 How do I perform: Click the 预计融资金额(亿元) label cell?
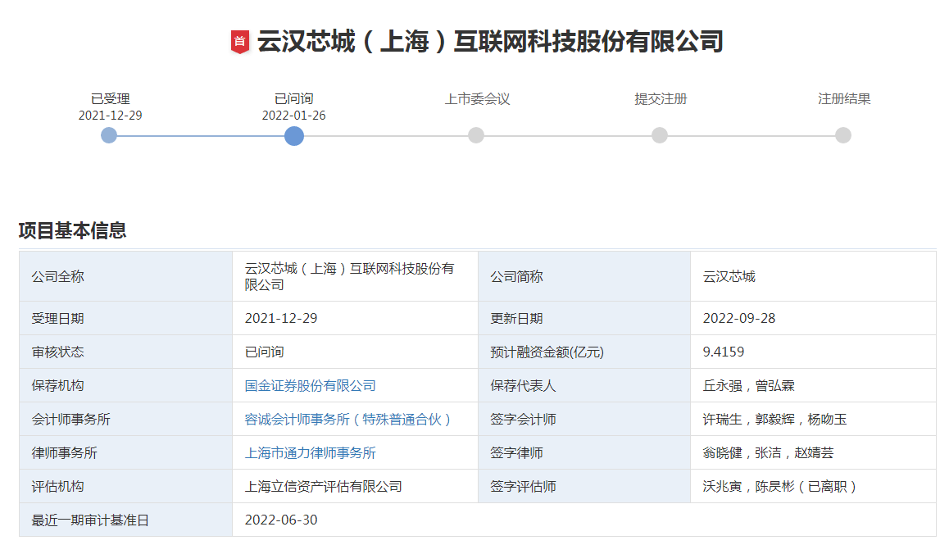[x=584, y=352]
